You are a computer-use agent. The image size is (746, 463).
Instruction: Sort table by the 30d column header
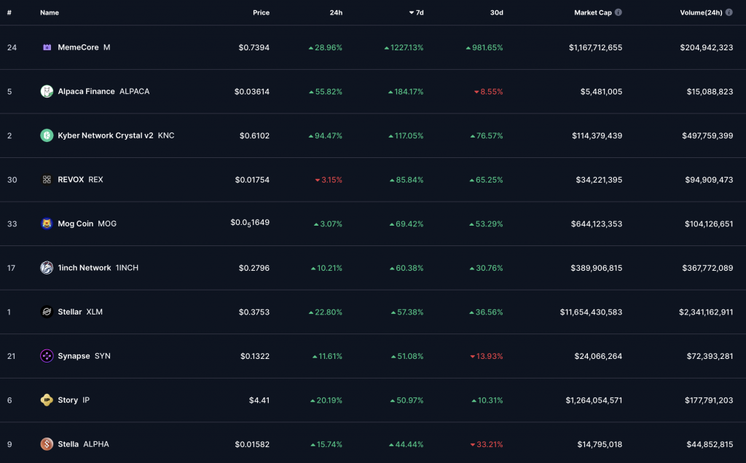pos(496,12)
